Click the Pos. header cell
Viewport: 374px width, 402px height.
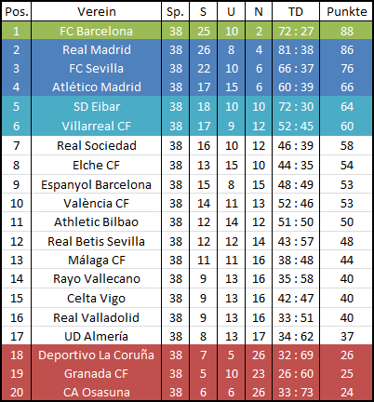17,11
